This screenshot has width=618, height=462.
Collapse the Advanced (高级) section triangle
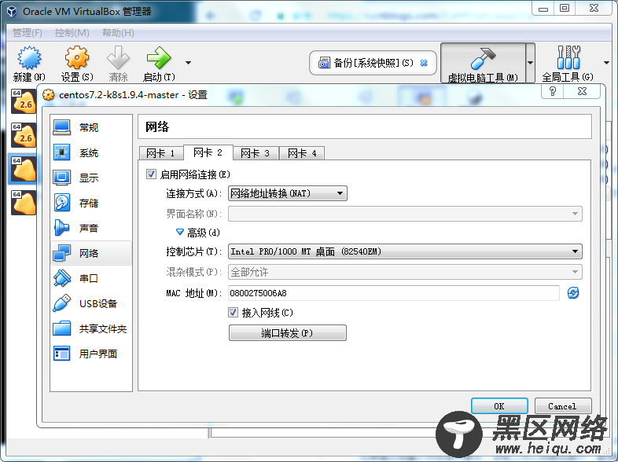point(180,233)
